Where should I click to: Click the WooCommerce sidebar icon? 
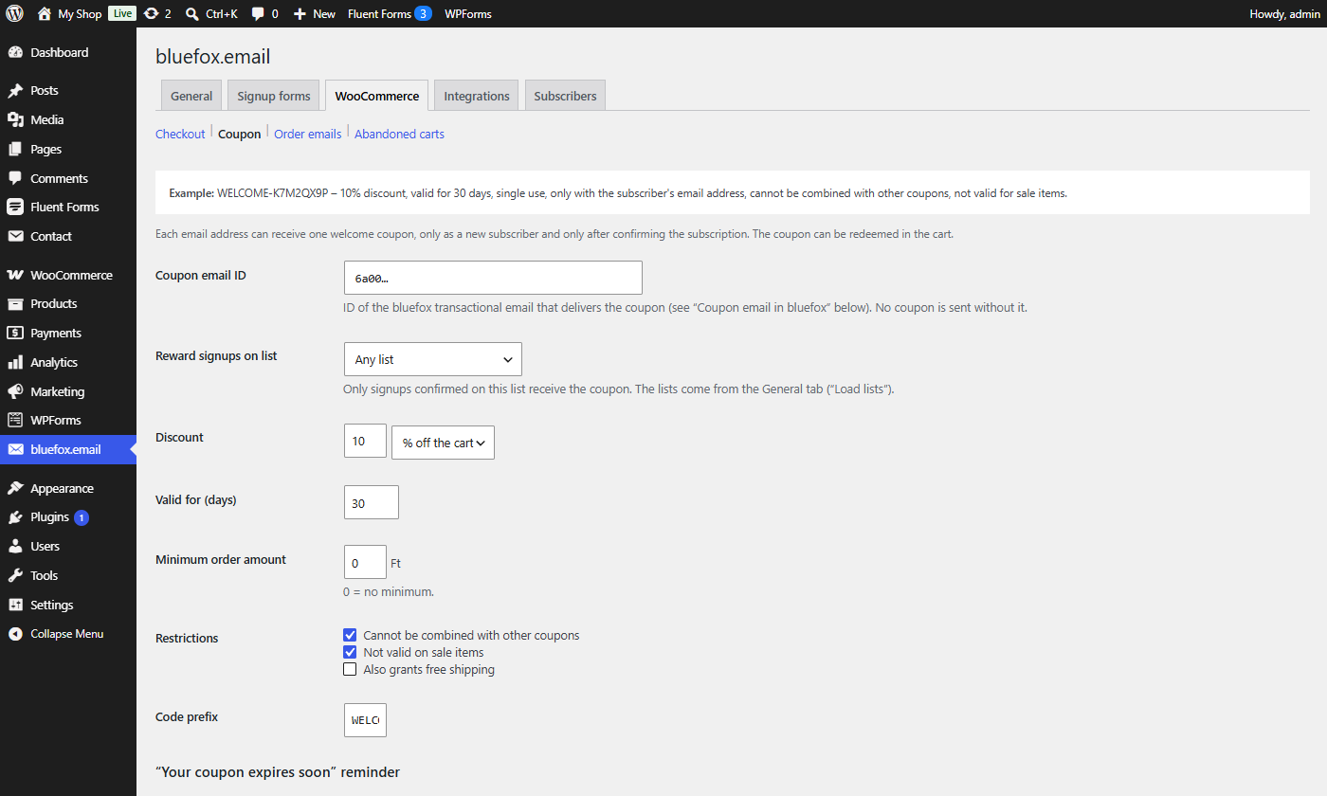click(x=15, y=275)
